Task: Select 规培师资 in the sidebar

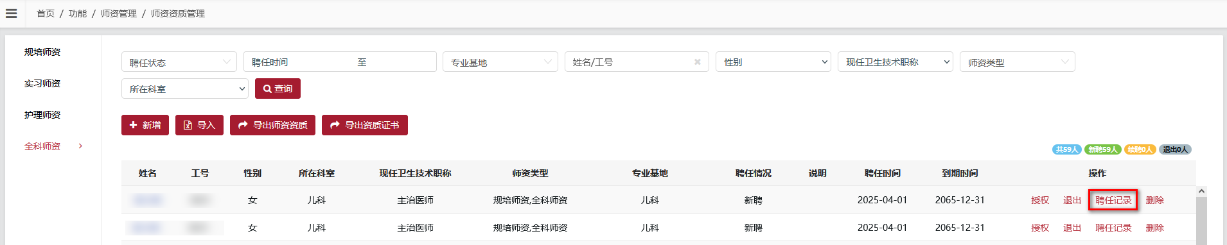Action: pyautogui.click(x=42, y=52)
